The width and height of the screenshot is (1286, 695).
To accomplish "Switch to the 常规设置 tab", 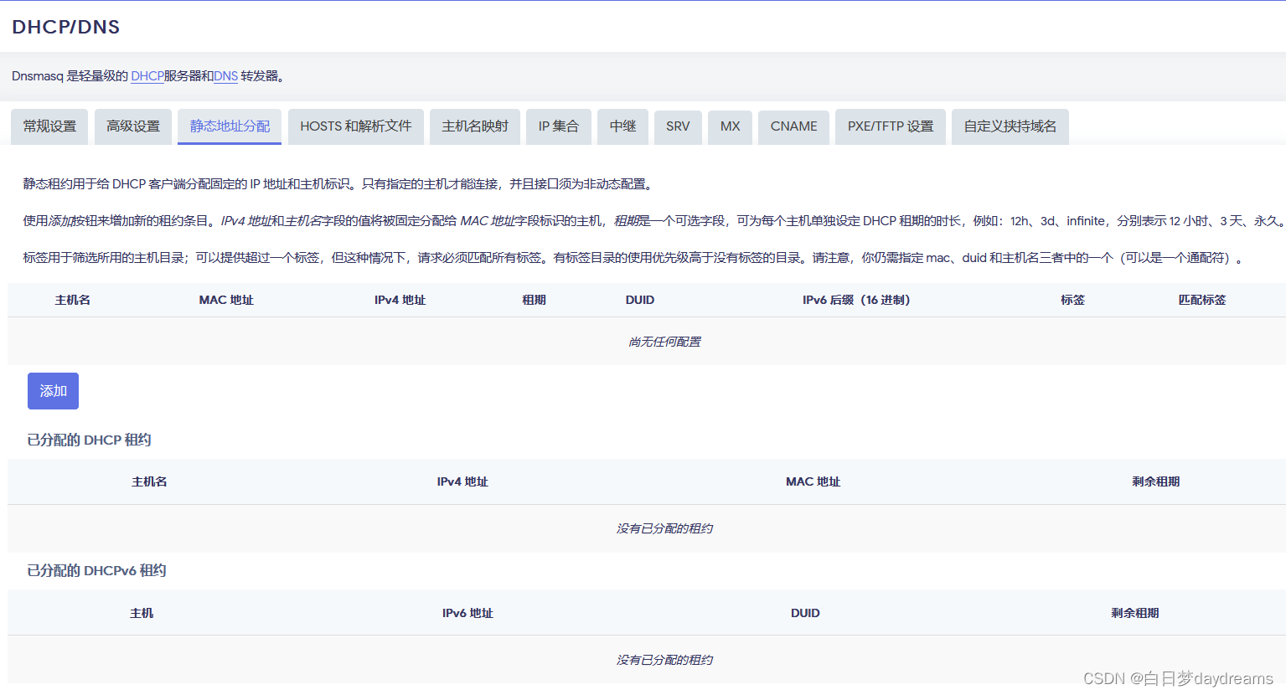I will click(x=49, y=126).
